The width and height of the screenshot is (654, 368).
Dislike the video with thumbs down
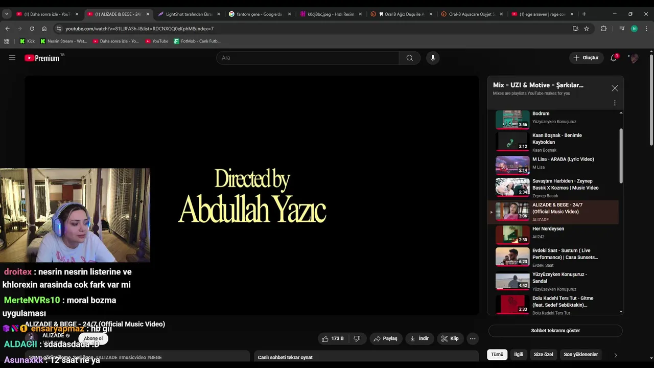click(357, 338)
